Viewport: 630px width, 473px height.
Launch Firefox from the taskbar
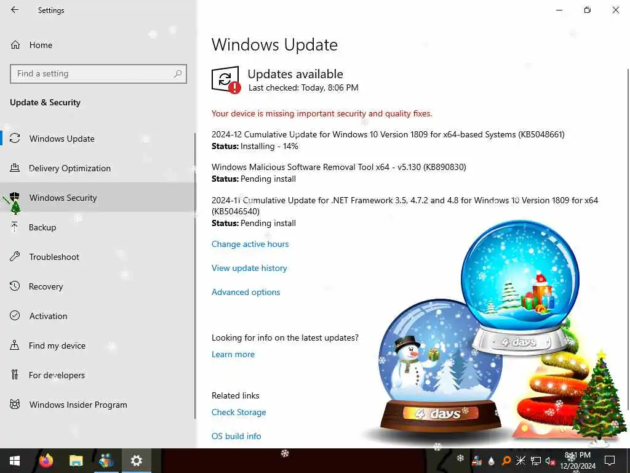[46, 461]
